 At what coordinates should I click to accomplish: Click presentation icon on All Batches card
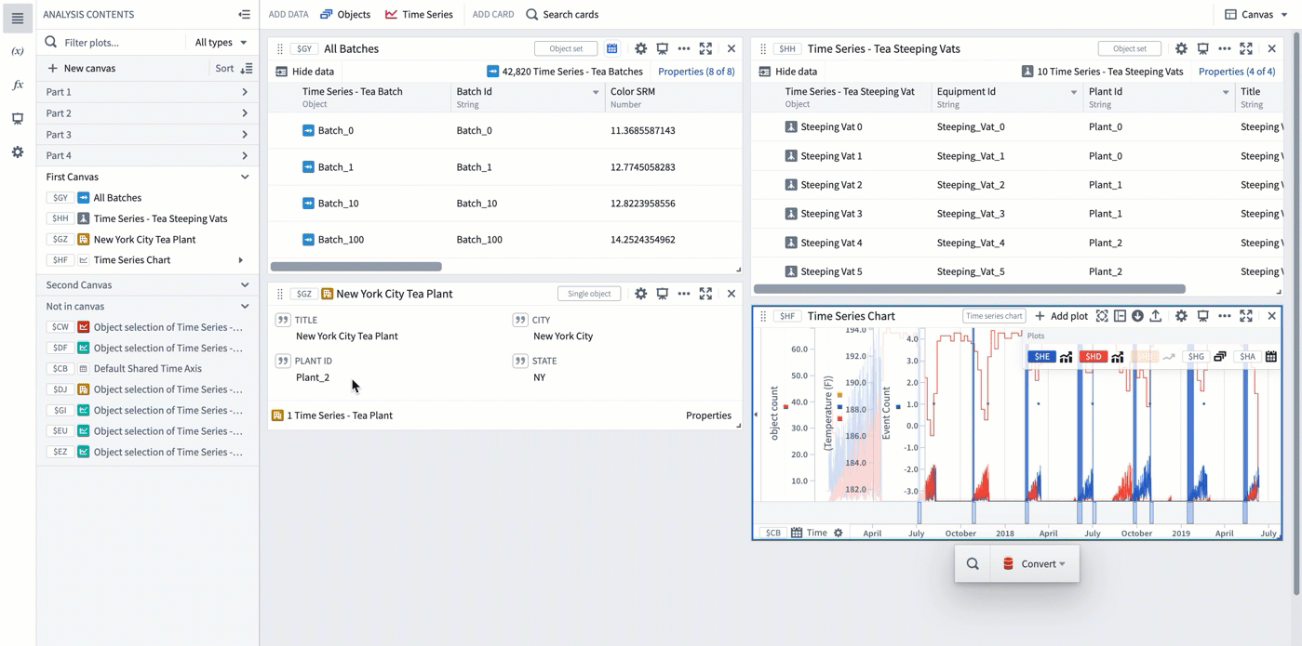662,48
